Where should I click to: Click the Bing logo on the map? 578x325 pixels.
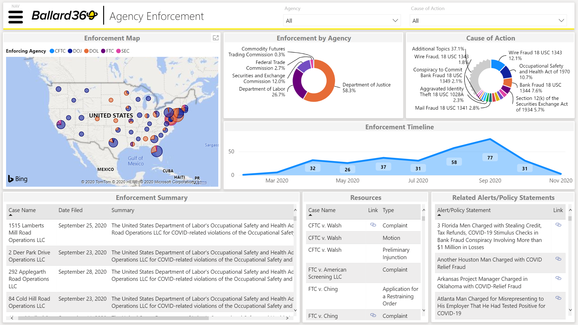point(18,179)
